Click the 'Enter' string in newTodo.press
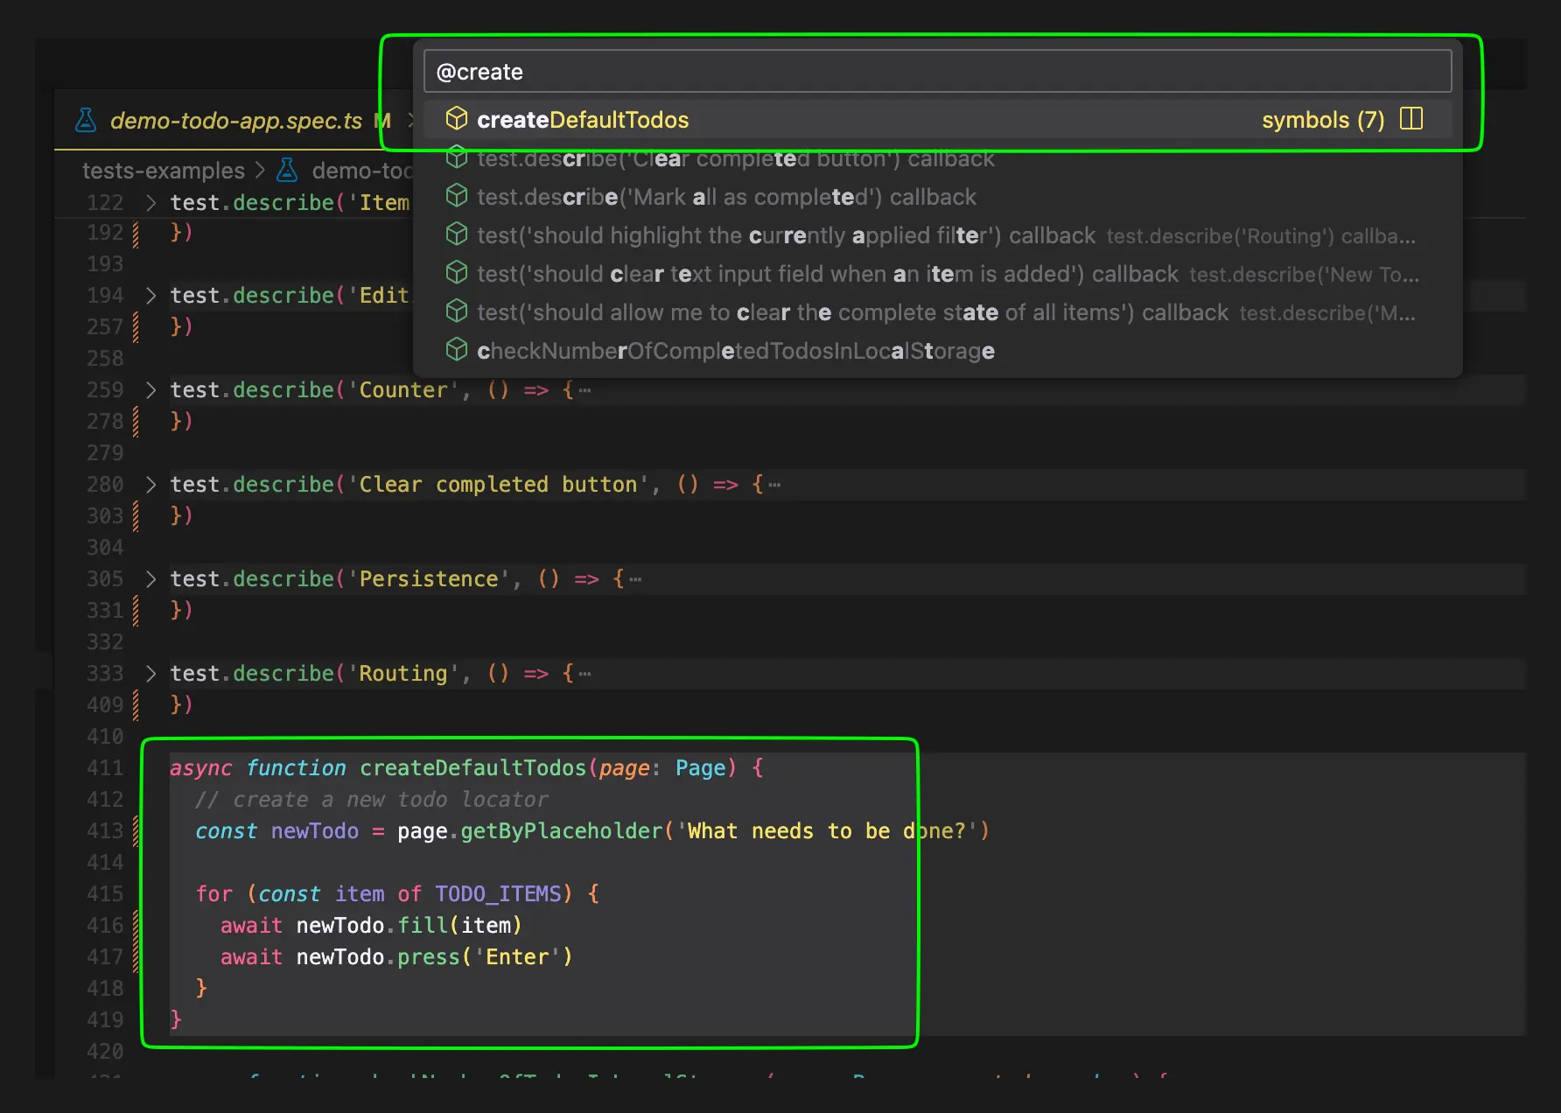This screenshot has height=1113, width=1561. coord(517,957)
